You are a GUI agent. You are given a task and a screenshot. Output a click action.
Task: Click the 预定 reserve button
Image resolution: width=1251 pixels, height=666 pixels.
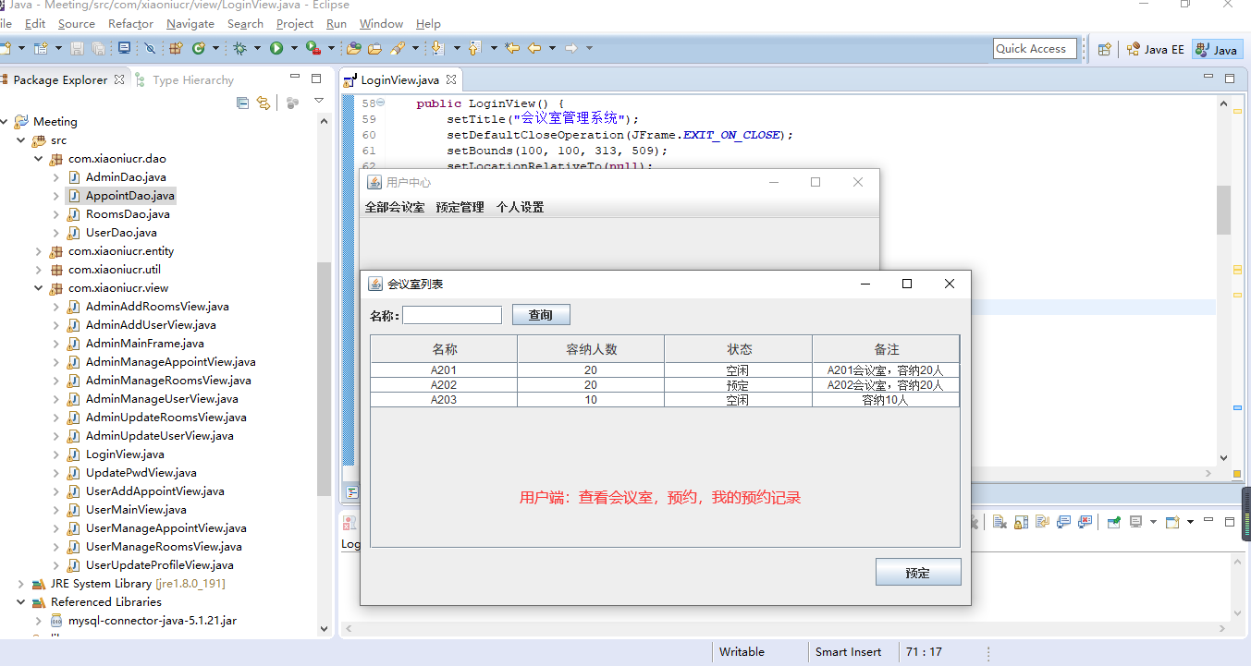click(918, 573)
